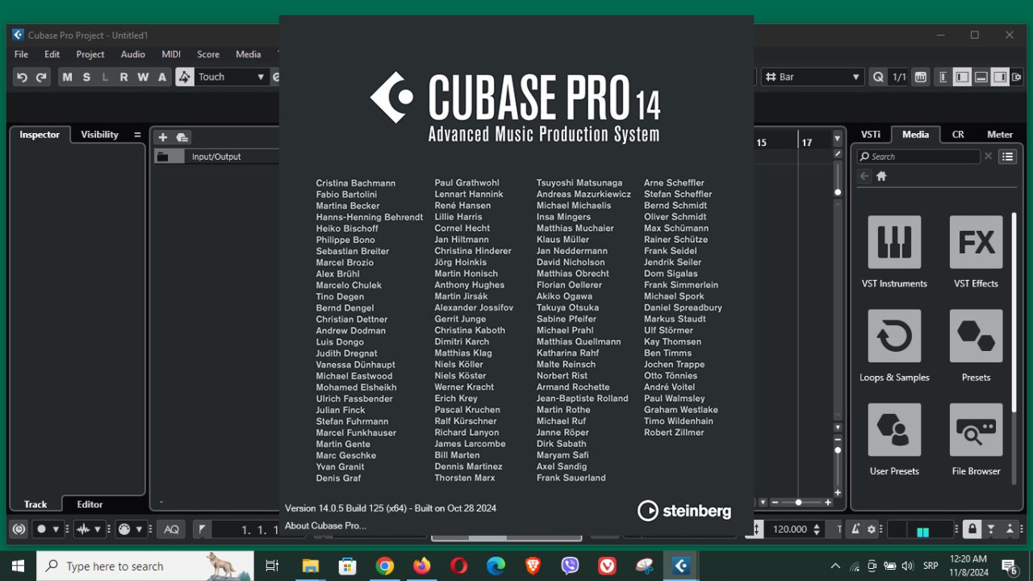Open Google Chrome from the taskbar

click(385, 566)
